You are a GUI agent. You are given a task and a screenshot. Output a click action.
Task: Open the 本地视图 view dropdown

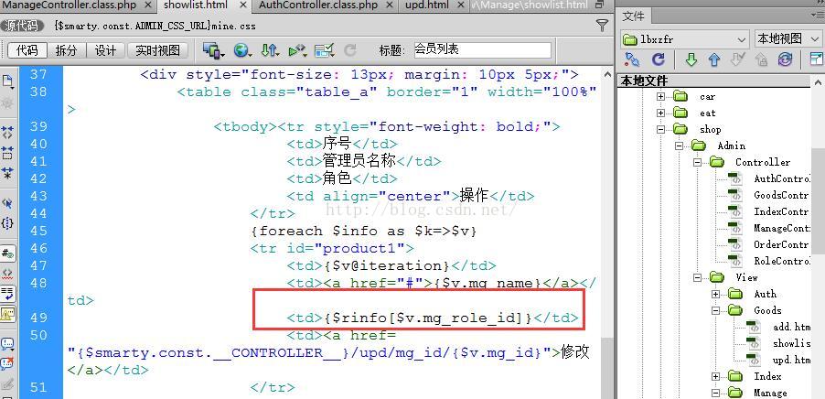787,39
